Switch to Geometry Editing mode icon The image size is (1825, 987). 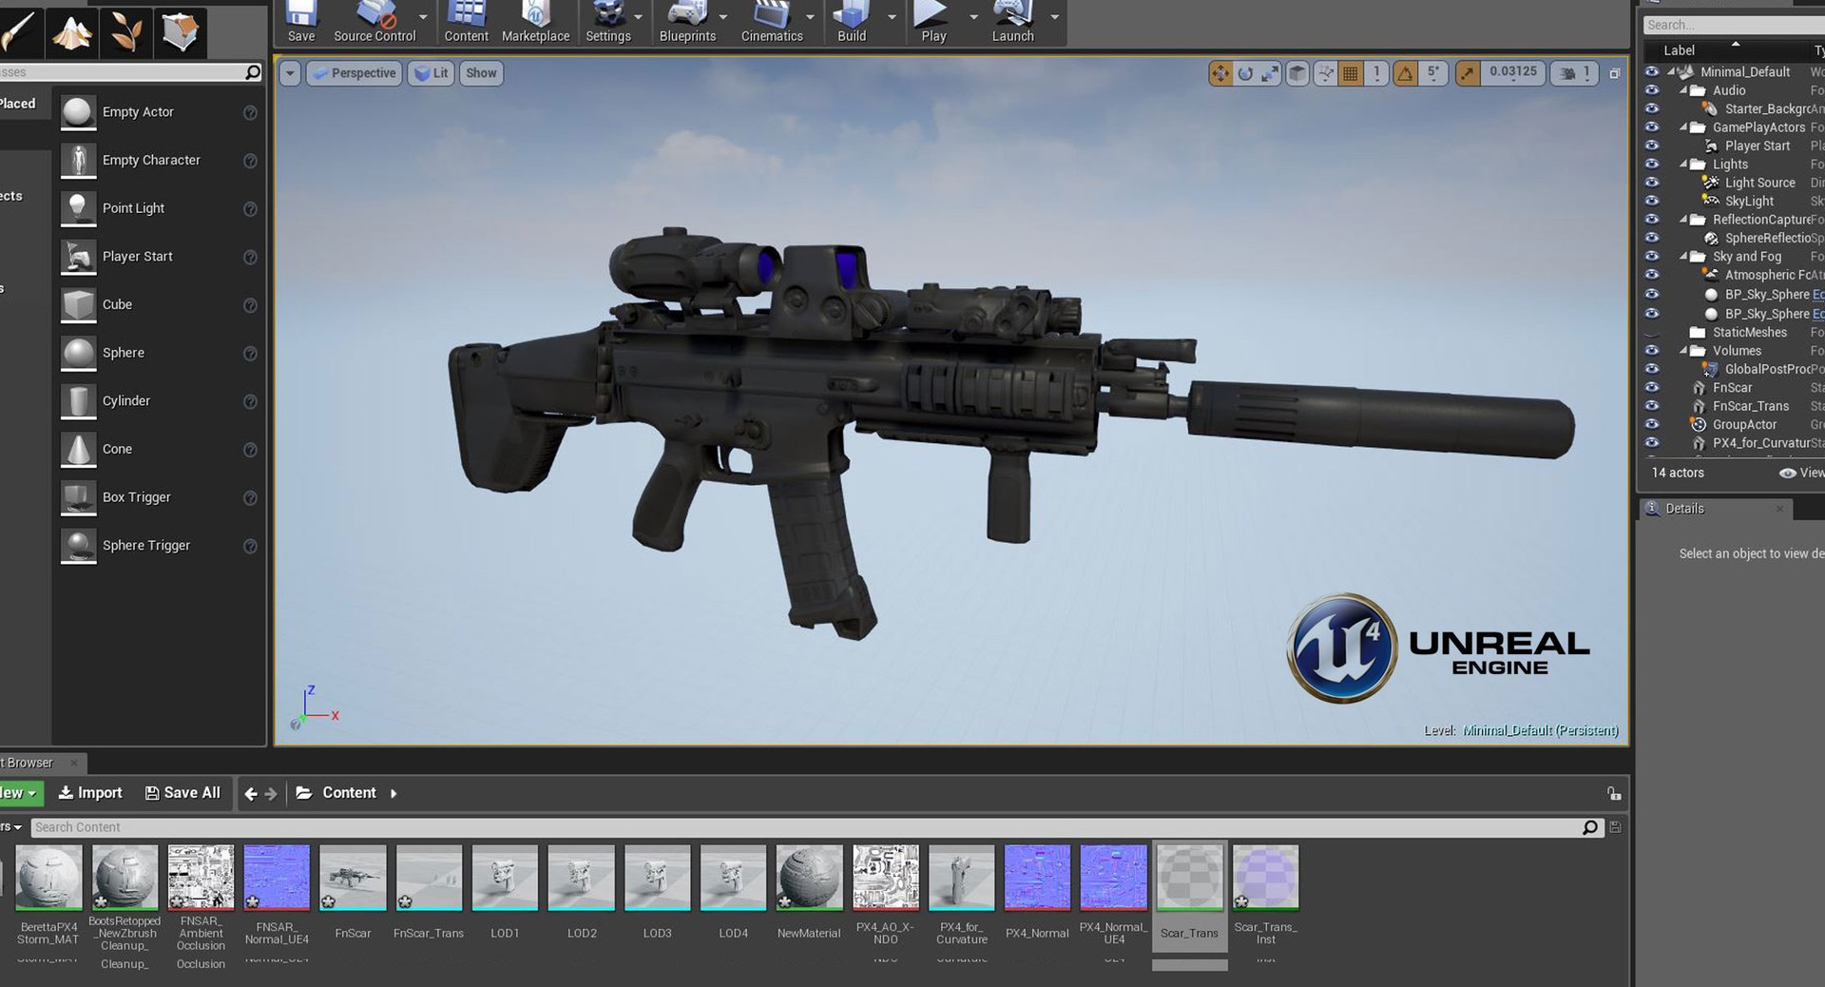pos(180,31)
